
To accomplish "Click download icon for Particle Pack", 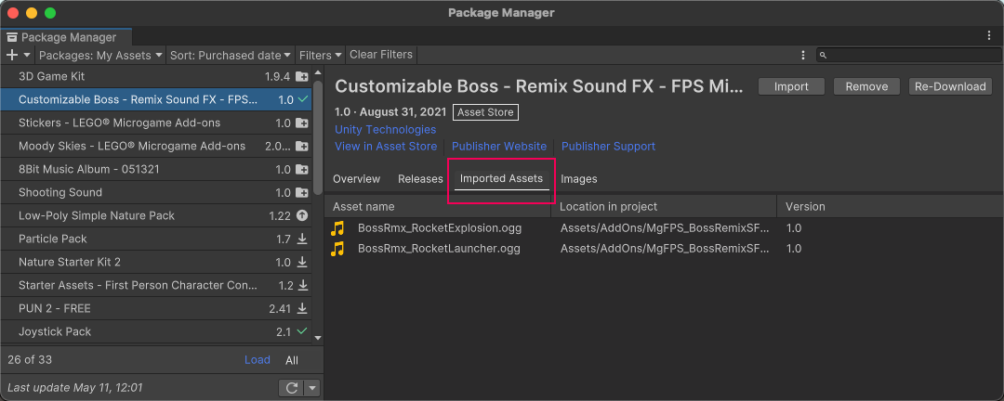I will (302, 239).
